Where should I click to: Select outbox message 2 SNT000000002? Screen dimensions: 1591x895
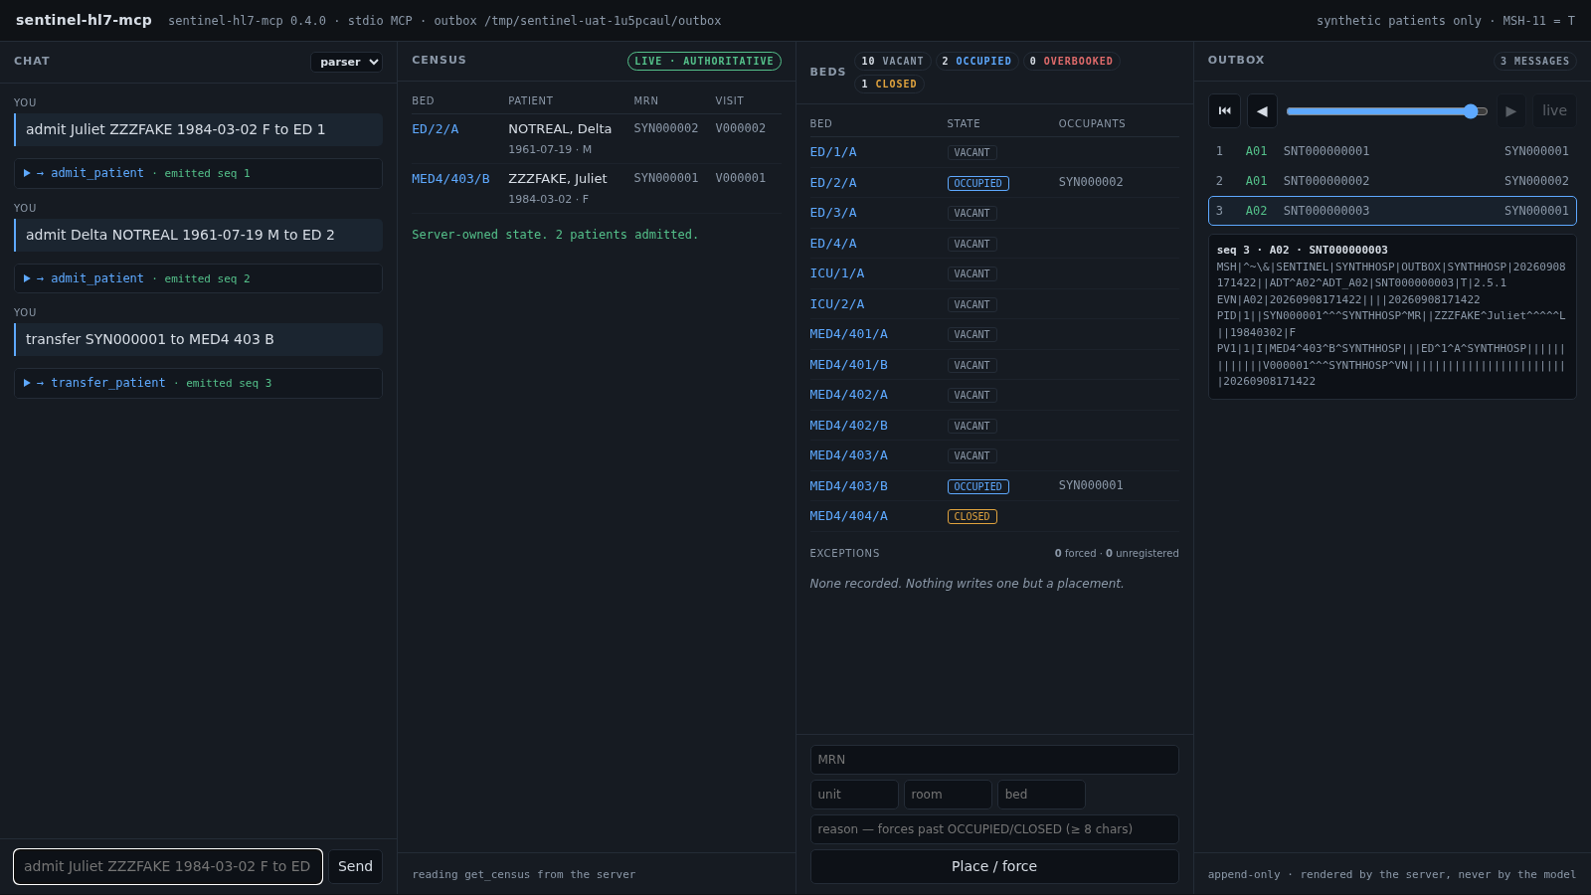click(x=1392, y=181)
